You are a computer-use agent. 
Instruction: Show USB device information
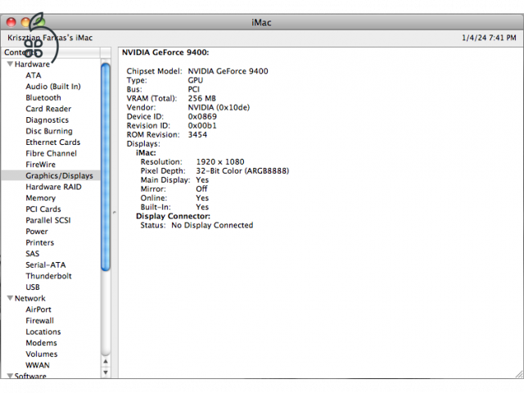click(x=33, y=287)
